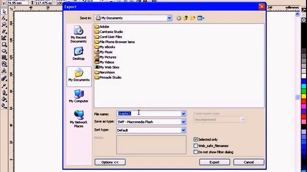Screen dimensions: 307x172
Task: Go up one folder level
Action: pos(186,18)
